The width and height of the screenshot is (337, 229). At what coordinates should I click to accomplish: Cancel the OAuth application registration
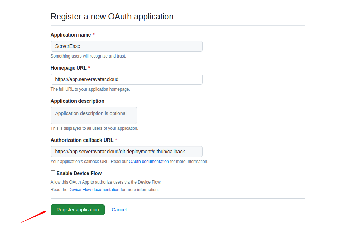pos(119,210)
